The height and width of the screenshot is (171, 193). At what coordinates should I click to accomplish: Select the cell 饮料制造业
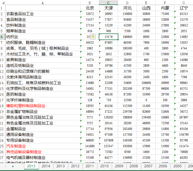43,25
